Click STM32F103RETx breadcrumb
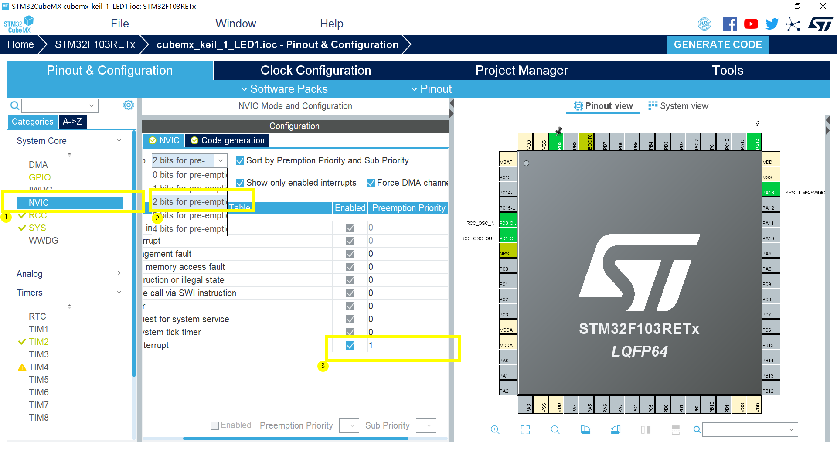Viewport: 837px width, 449px height. [x=95, y=44]
